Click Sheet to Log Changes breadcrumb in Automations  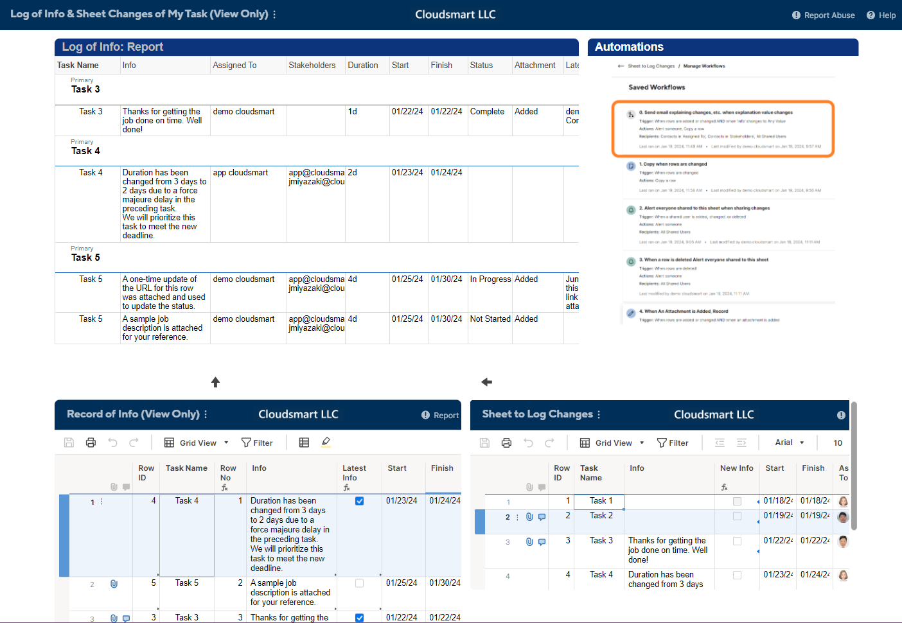(x=651, y=66)
